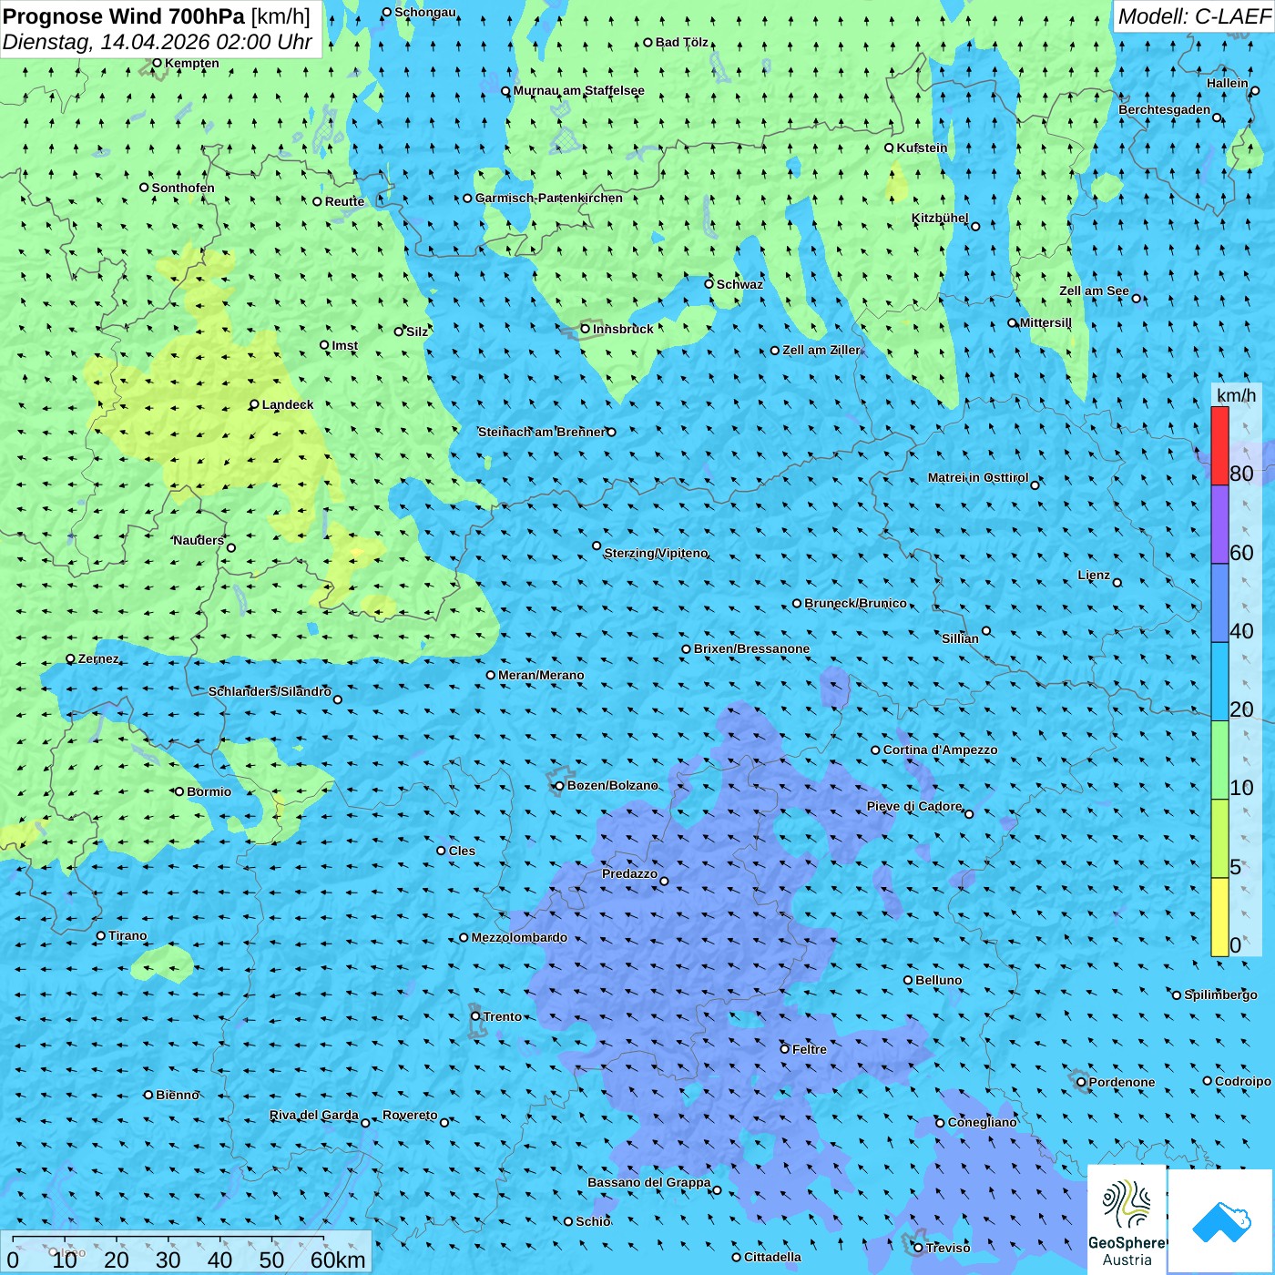Image resolution: width=1275 pixels, height=1275 pixels.
Task: Click the Lienz city label
Action: pyautogui.click(x=1094, y=575)
